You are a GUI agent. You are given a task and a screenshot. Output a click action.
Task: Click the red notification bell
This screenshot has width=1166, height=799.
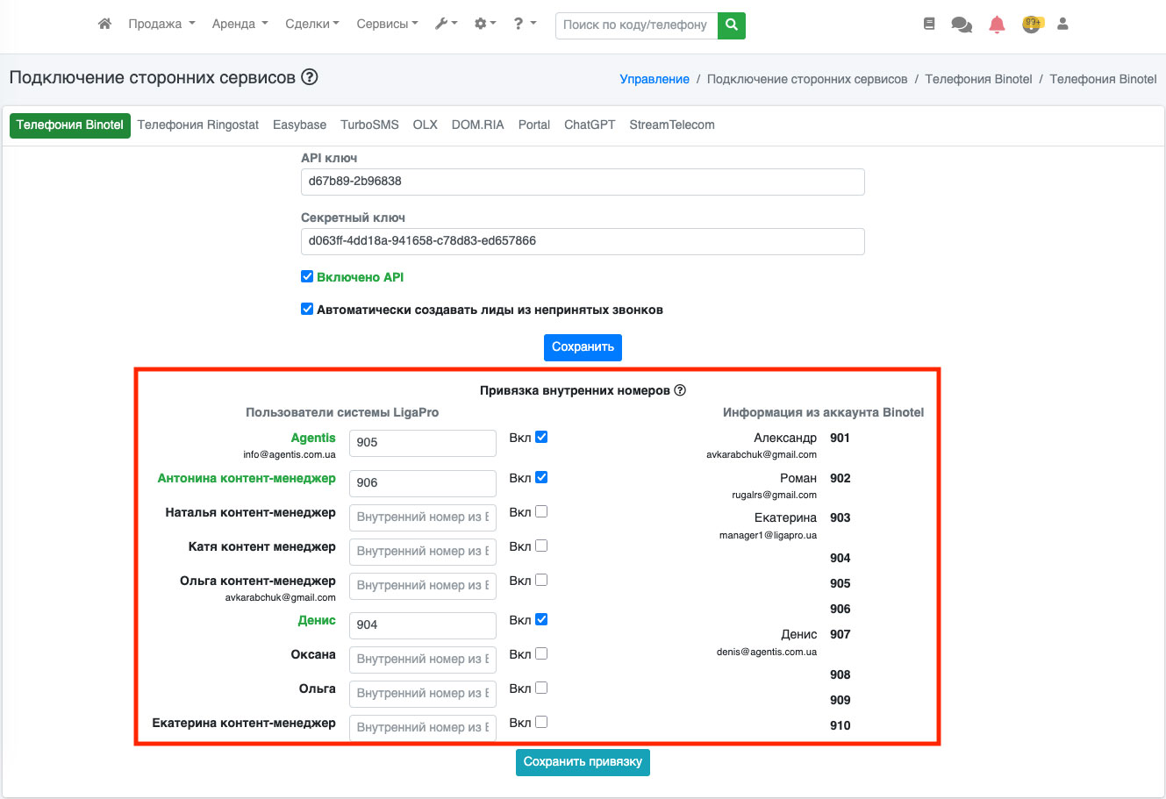(x=997, y=25)
